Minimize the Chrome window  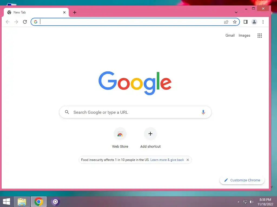pos(246,9)
